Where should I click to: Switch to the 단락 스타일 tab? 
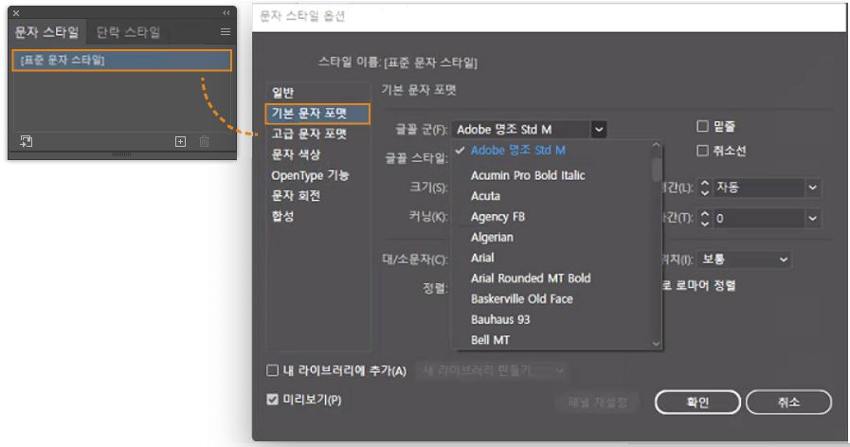click(129, 32)
